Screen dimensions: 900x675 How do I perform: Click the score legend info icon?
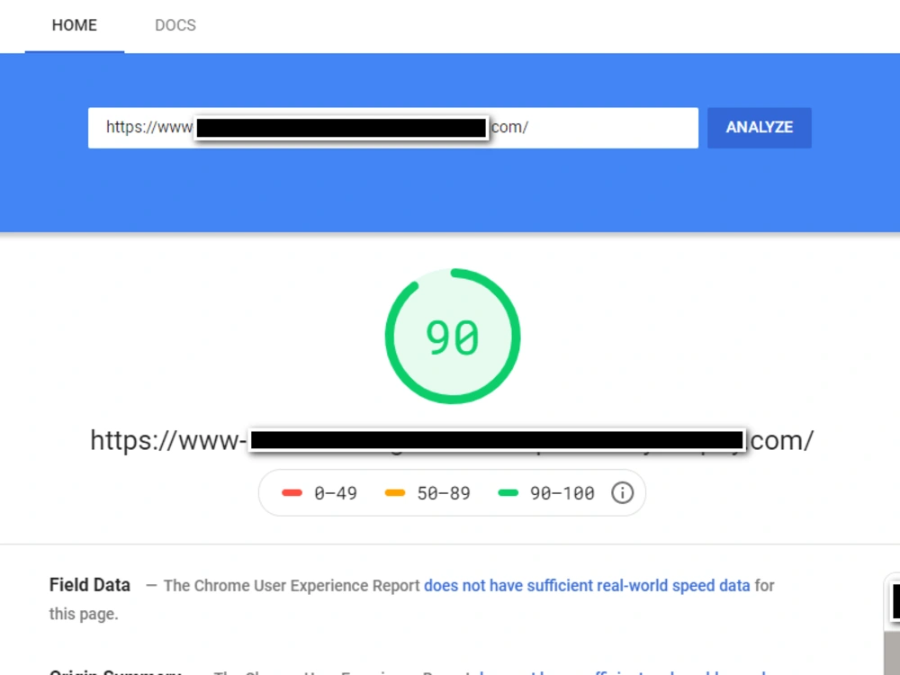pos(622,492)
